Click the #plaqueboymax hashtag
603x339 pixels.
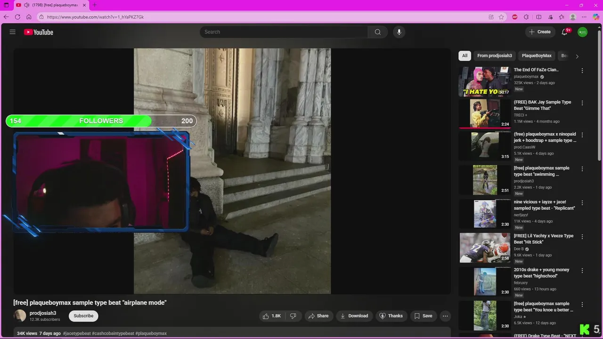tap(151, 333)
